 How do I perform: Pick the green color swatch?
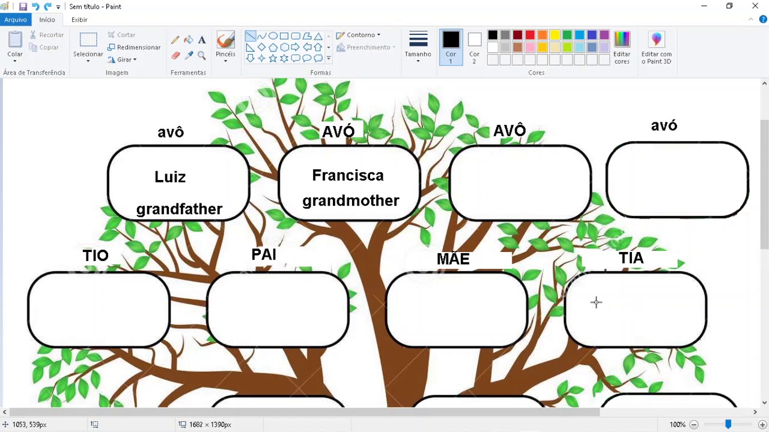coord(567,35)
